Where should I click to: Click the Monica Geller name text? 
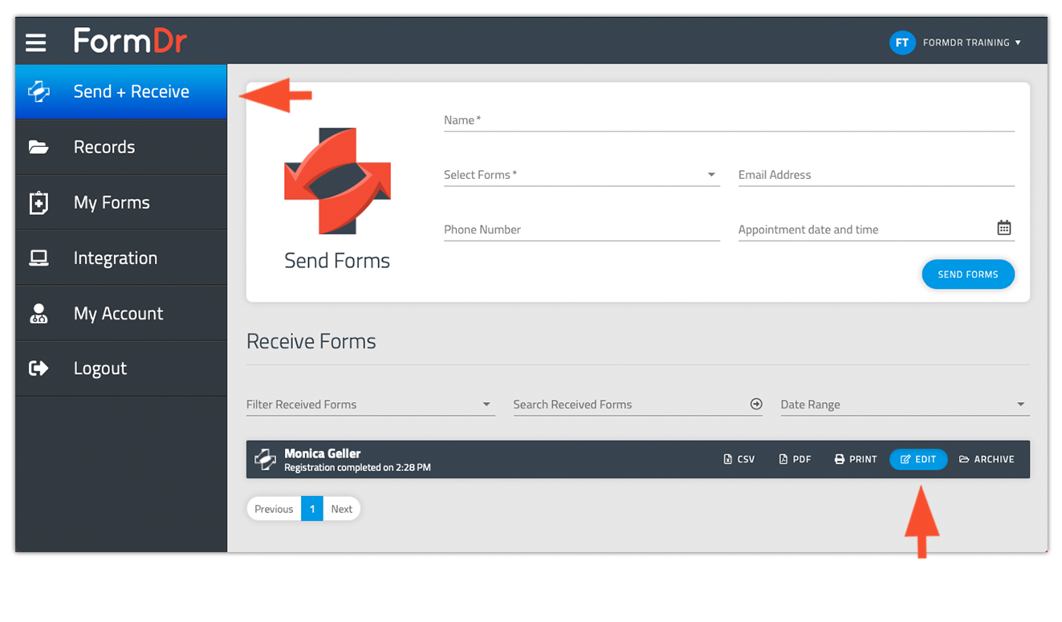[x=323, y=453]
